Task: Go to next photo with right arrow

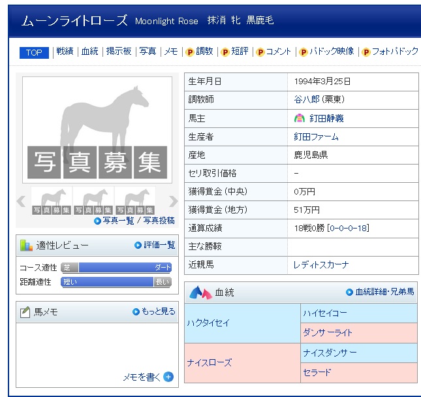Action: (x=173, y=201)
